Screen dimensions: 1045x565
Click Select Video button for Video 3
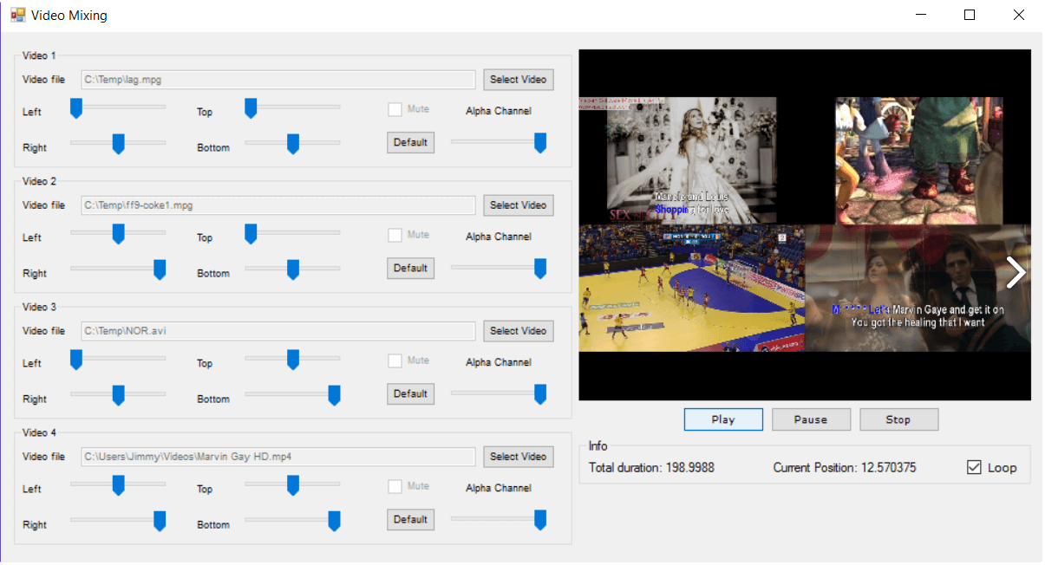(x=518, y=331)
